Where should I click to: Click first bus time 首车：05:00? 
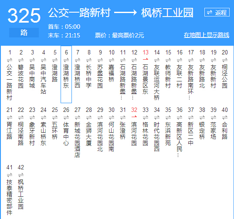[x=64, y=27]
